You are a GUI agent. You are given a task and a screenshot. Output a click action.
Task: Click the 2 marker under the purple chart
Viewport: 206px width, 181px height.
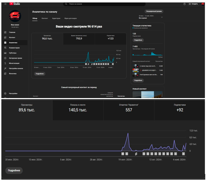click(x=175, y=154)
